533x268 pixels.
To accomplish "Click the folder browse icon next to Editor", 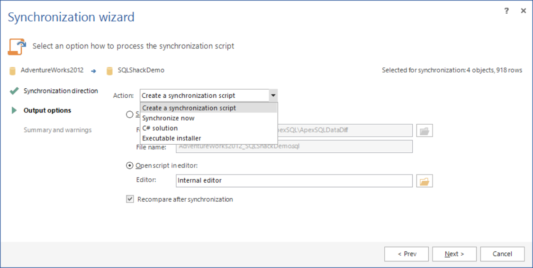I will (x=425, y=181).
